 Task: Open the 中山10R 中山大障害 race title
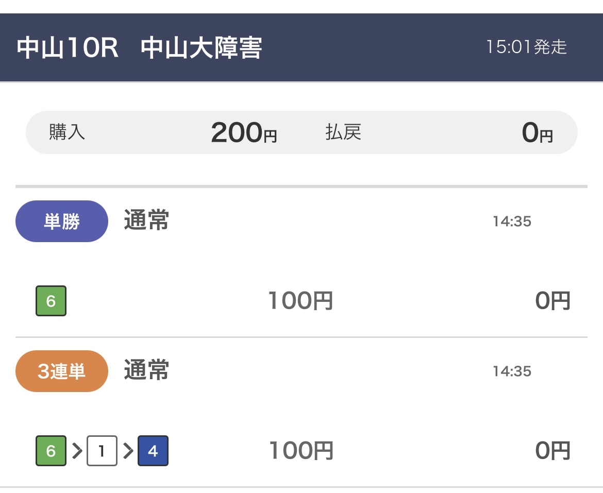140,48
